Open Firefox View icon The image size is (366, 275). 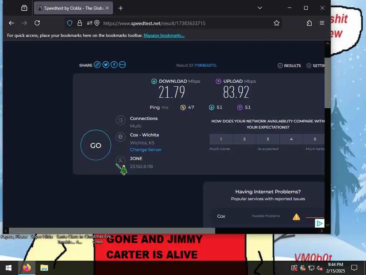tap(24, 8)
